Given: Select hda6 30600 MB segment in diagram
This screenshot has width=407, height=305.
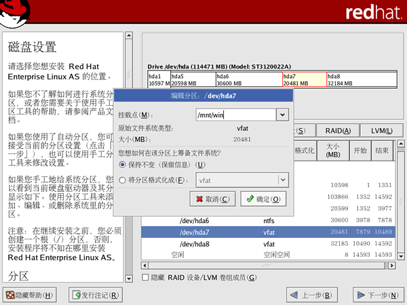Looking at the screenshot, I should pos(249,79).
